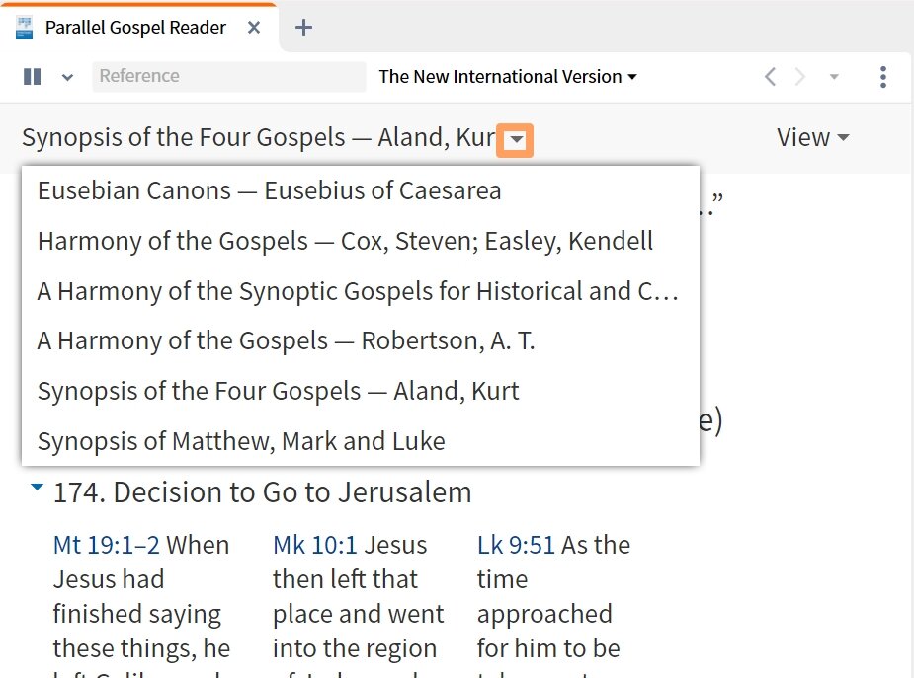Open the Mk 10:1 reference link
Image resolution: width=914 pixels, height=678 pixels.
pos(315,546)
